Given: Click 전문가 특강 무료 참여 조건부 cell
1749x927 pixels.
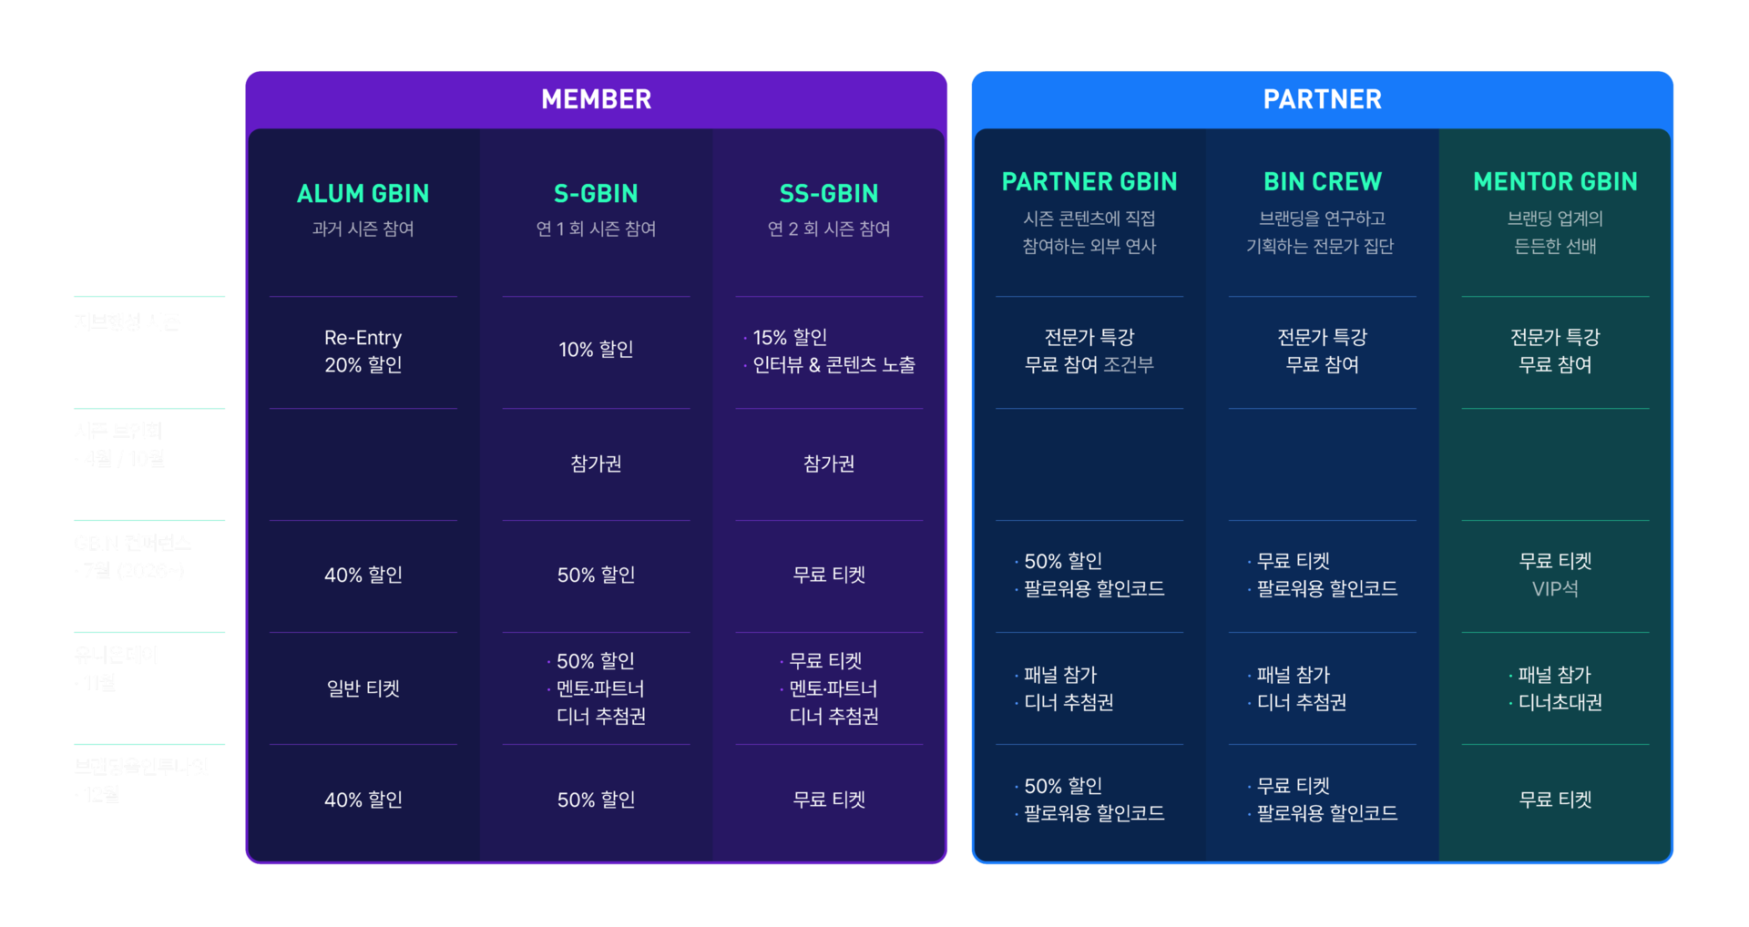Looking at the screenshot, I should click(x=1089, y=351).
